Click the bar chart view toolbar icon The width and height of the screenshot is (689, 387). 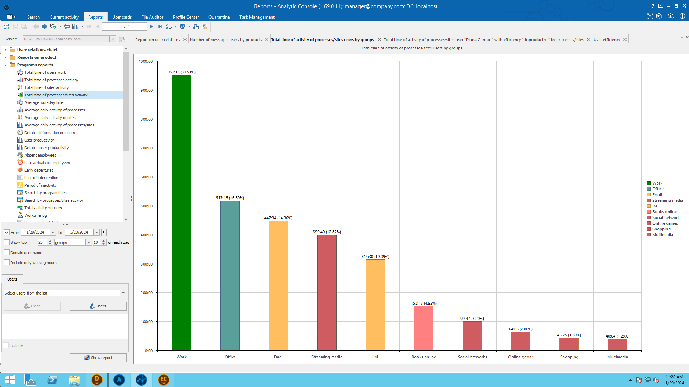(x=75, y=27)
